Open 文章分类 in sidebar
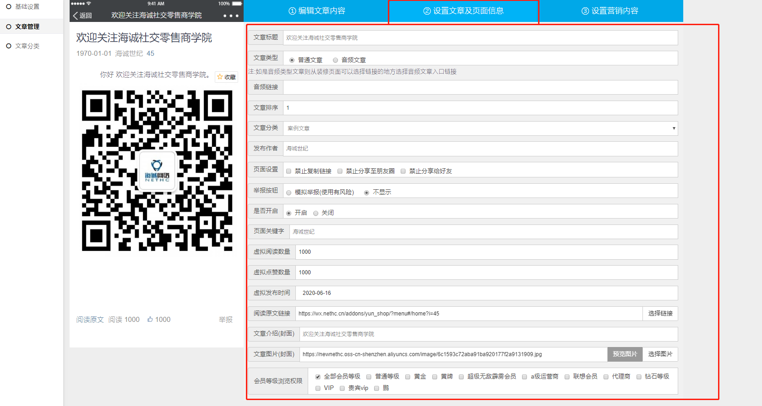This screenshot has width=762, height=406. (x=27, y=46)
